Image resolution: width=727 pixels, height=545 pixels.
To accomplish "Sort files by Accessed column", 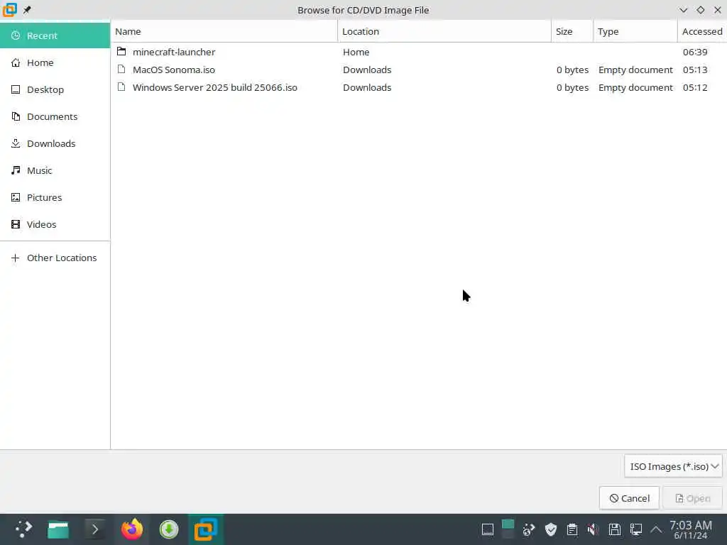I will (702, 31).
